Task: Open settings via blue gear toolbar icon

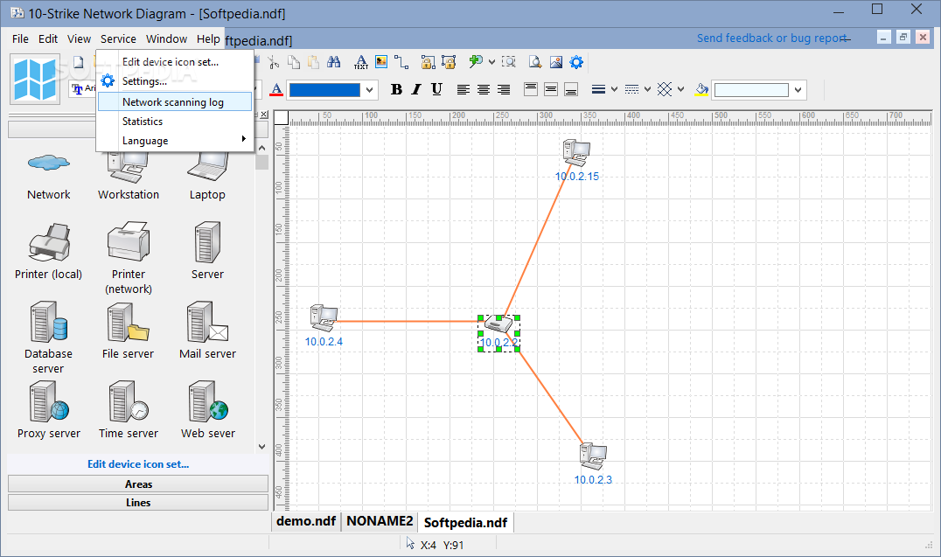Action: (576, 62)
